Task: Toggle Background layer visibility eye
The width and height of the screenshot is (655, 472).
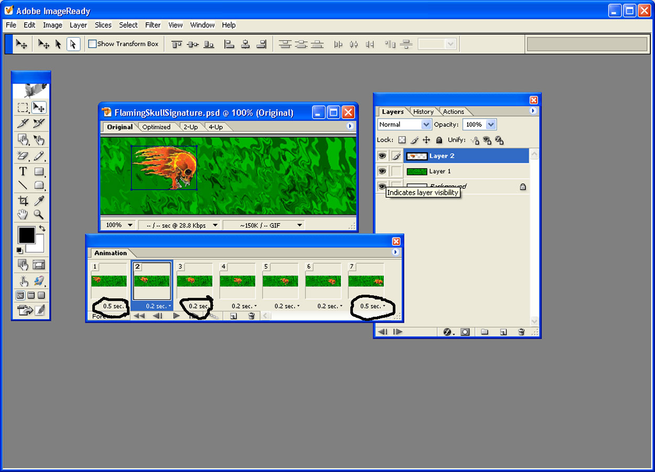Action: [x=382, y=186]
